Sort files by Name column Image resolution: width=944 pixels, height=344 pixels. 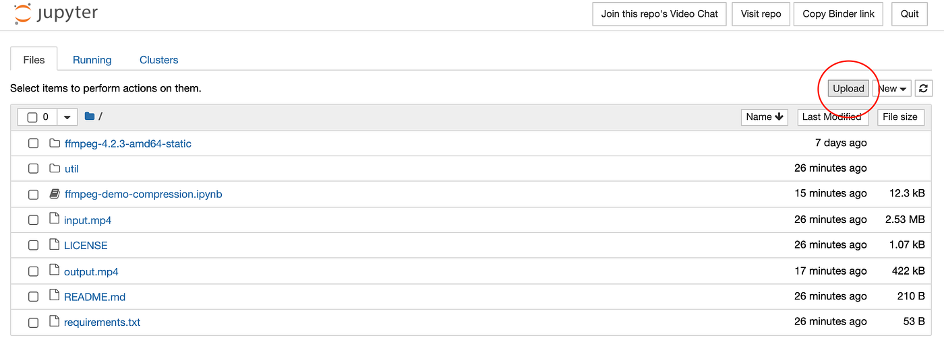pyautogui.click(x=765, y=117)
